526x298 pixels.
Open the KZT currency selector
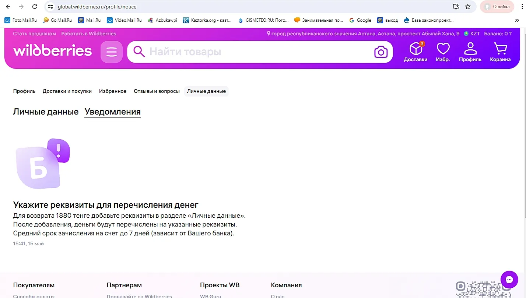point(472,34)
